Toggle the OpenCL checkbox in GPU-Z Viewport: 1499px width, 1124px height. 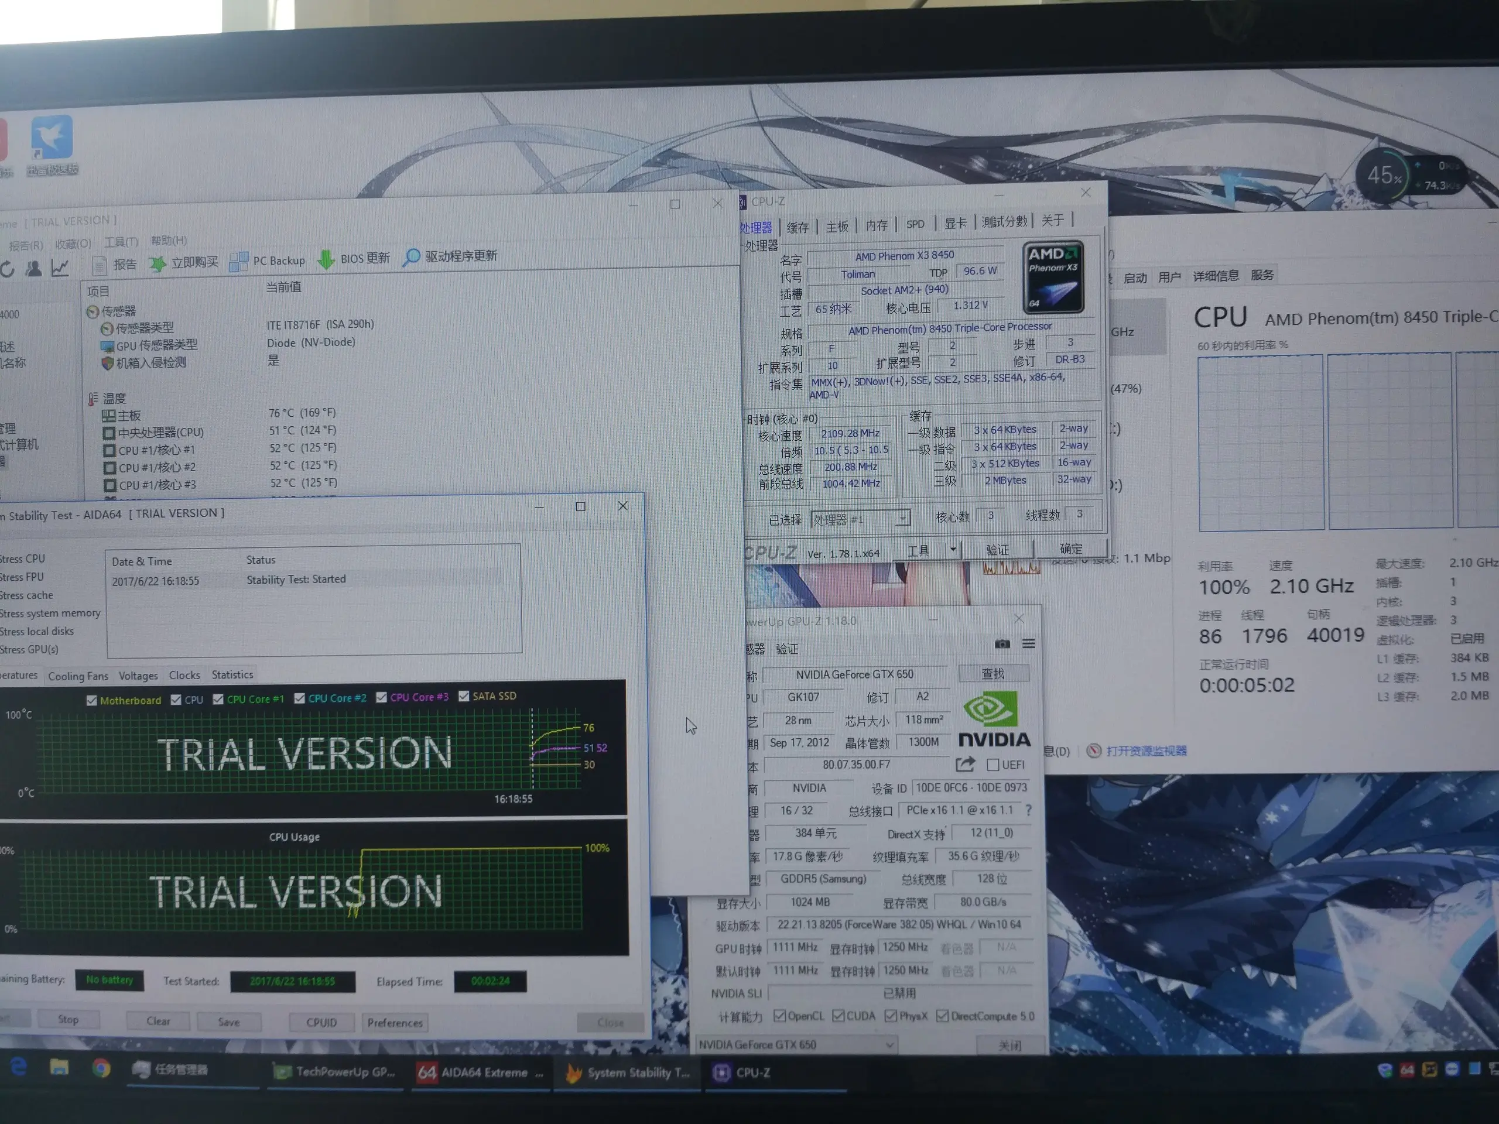(x=779, y=1016)
